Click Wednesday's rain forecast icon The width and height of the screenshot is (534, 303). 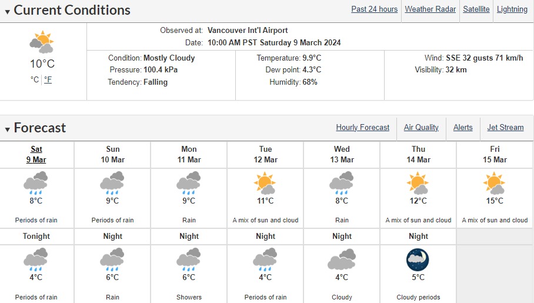tap(342, 183)
